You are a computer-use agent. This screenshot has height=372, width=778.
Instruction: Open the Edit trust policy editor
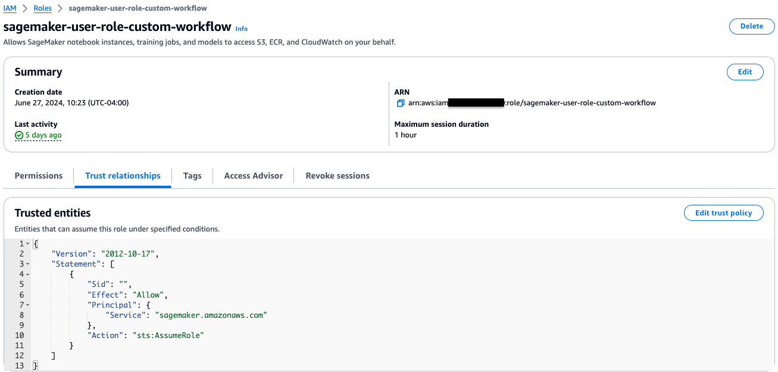click(723, 212)
